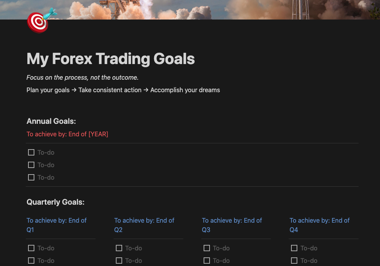Check the second to-do under Annual Goals
This screenshot has width=380, height=266.
31,165
